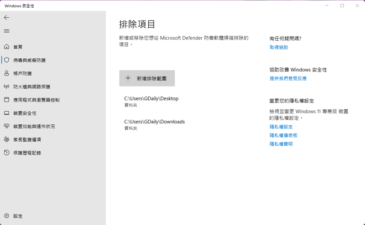Click the family icon for 家長監護選項
365x225 pixels.
click(6, 139)
